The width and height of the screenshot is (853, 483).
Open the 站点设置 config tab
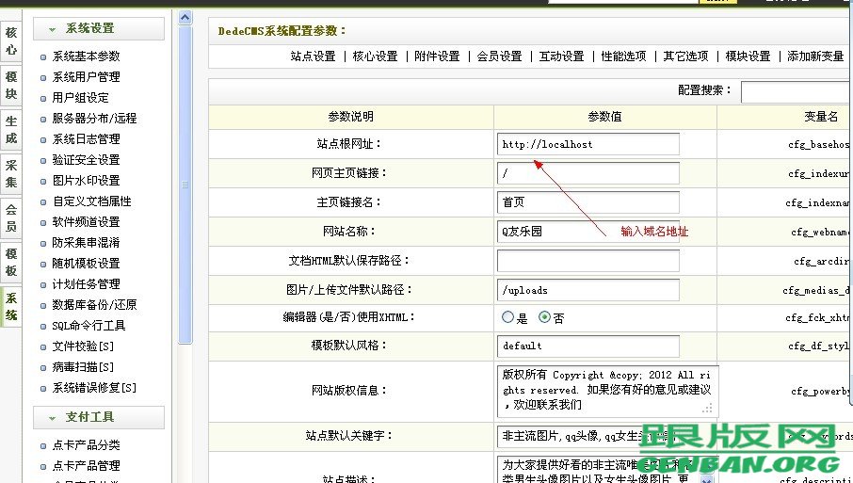[313, 56]
